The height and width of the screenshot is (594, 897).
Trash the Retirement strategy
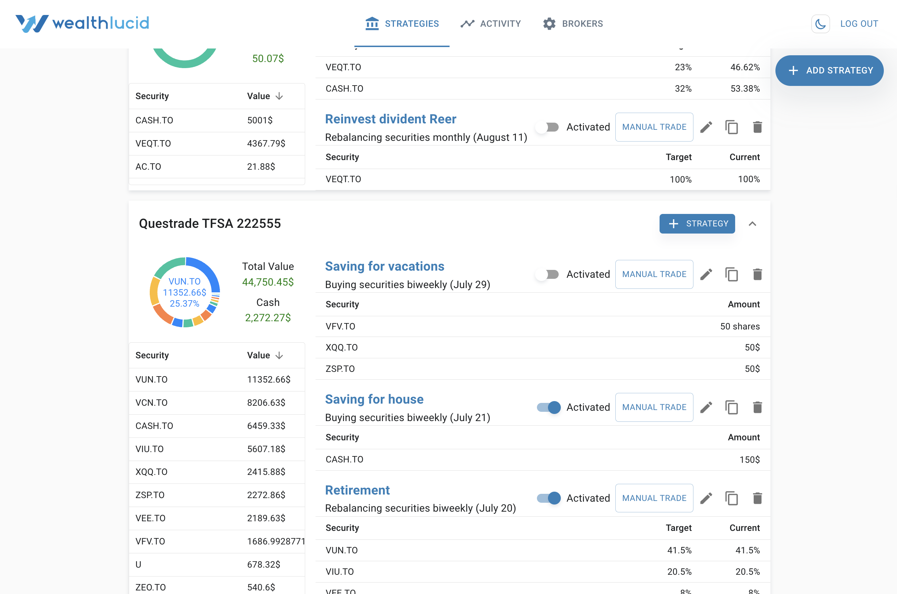click(x=757, y=498)
